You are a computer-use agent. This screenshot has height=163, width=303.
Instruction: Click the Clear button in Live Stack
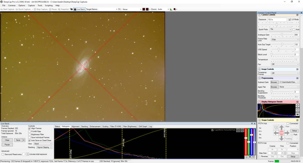[x=7, y=140]
